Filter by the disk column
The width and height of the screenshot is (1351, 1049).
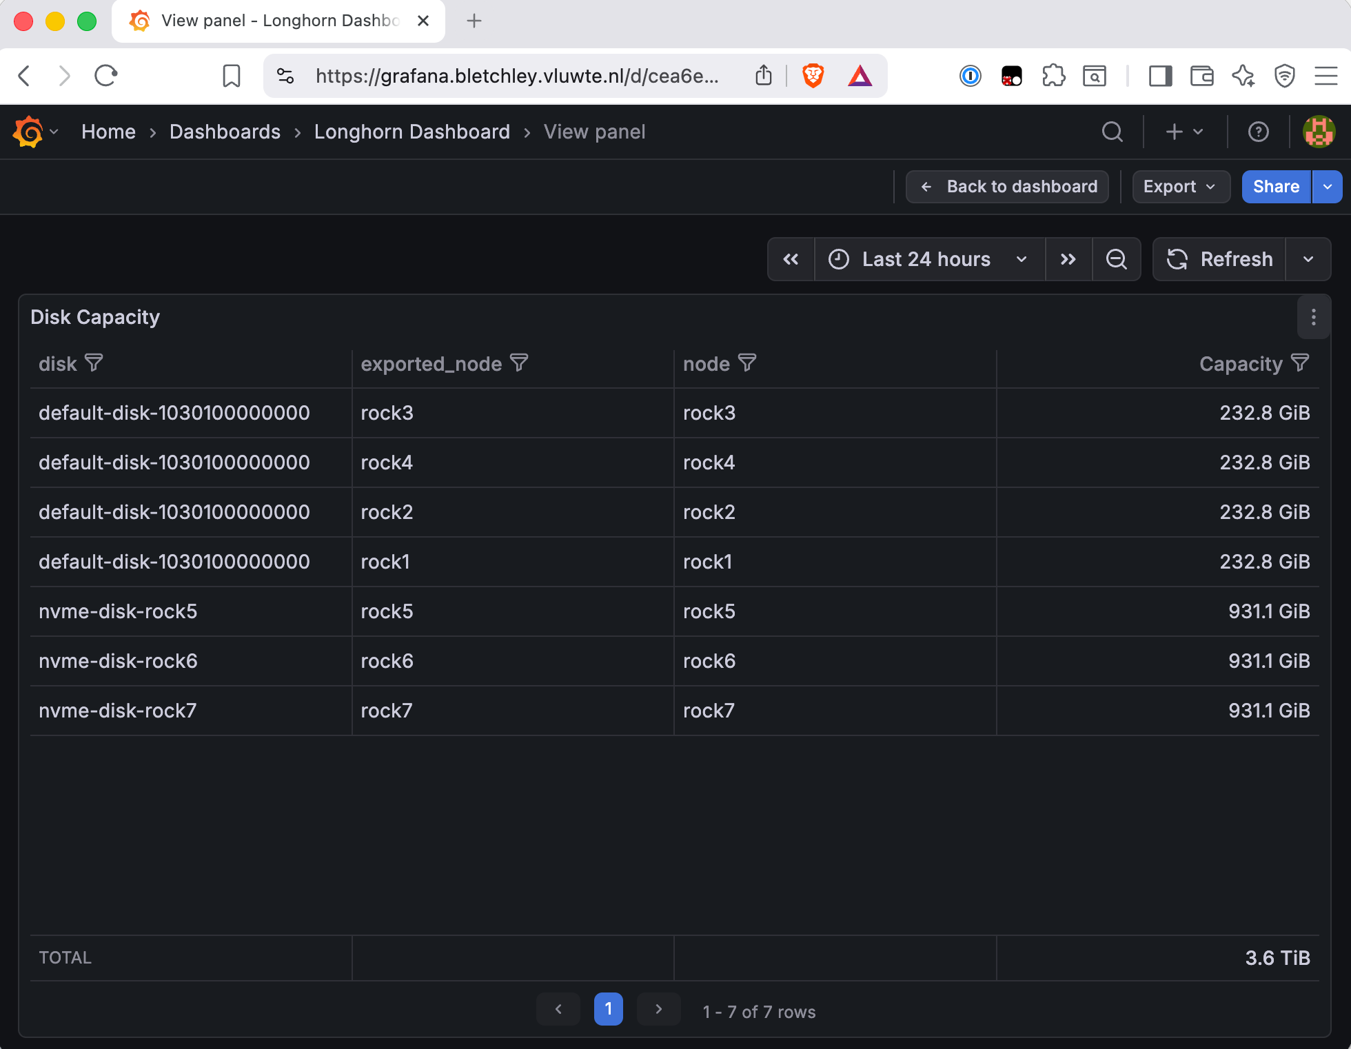click(94, 363)
